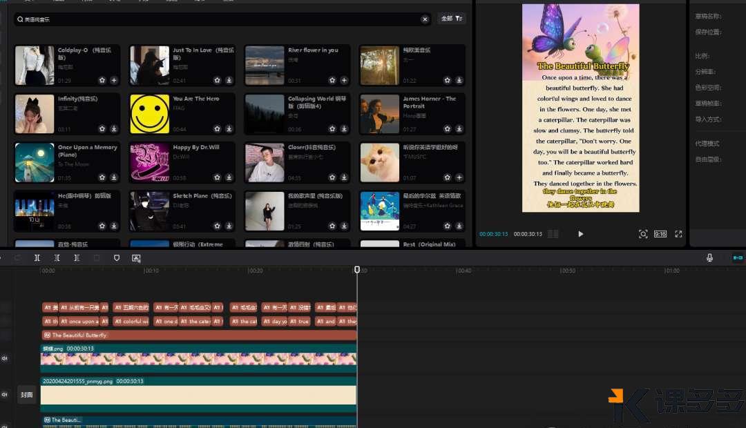Select the 从前有一只美 subtitle clip

[79, 308]
